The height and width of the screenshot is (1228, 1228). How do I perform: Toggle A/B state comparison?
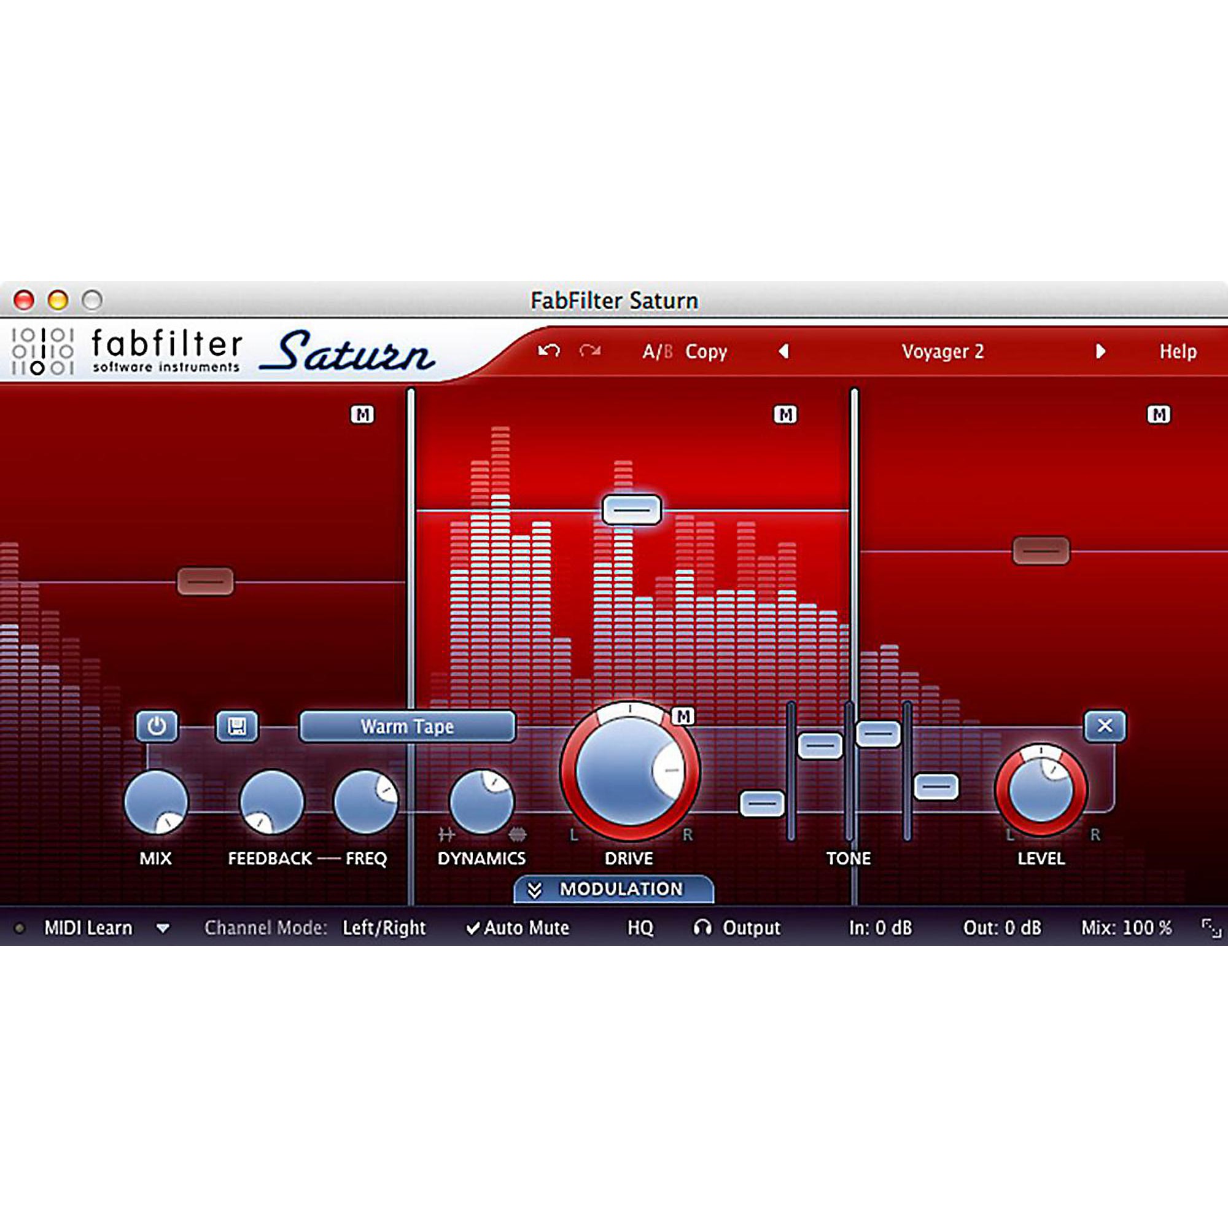[656, 351]
